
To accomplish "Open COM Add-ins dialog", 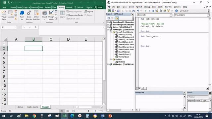I will tap(36, 15).
